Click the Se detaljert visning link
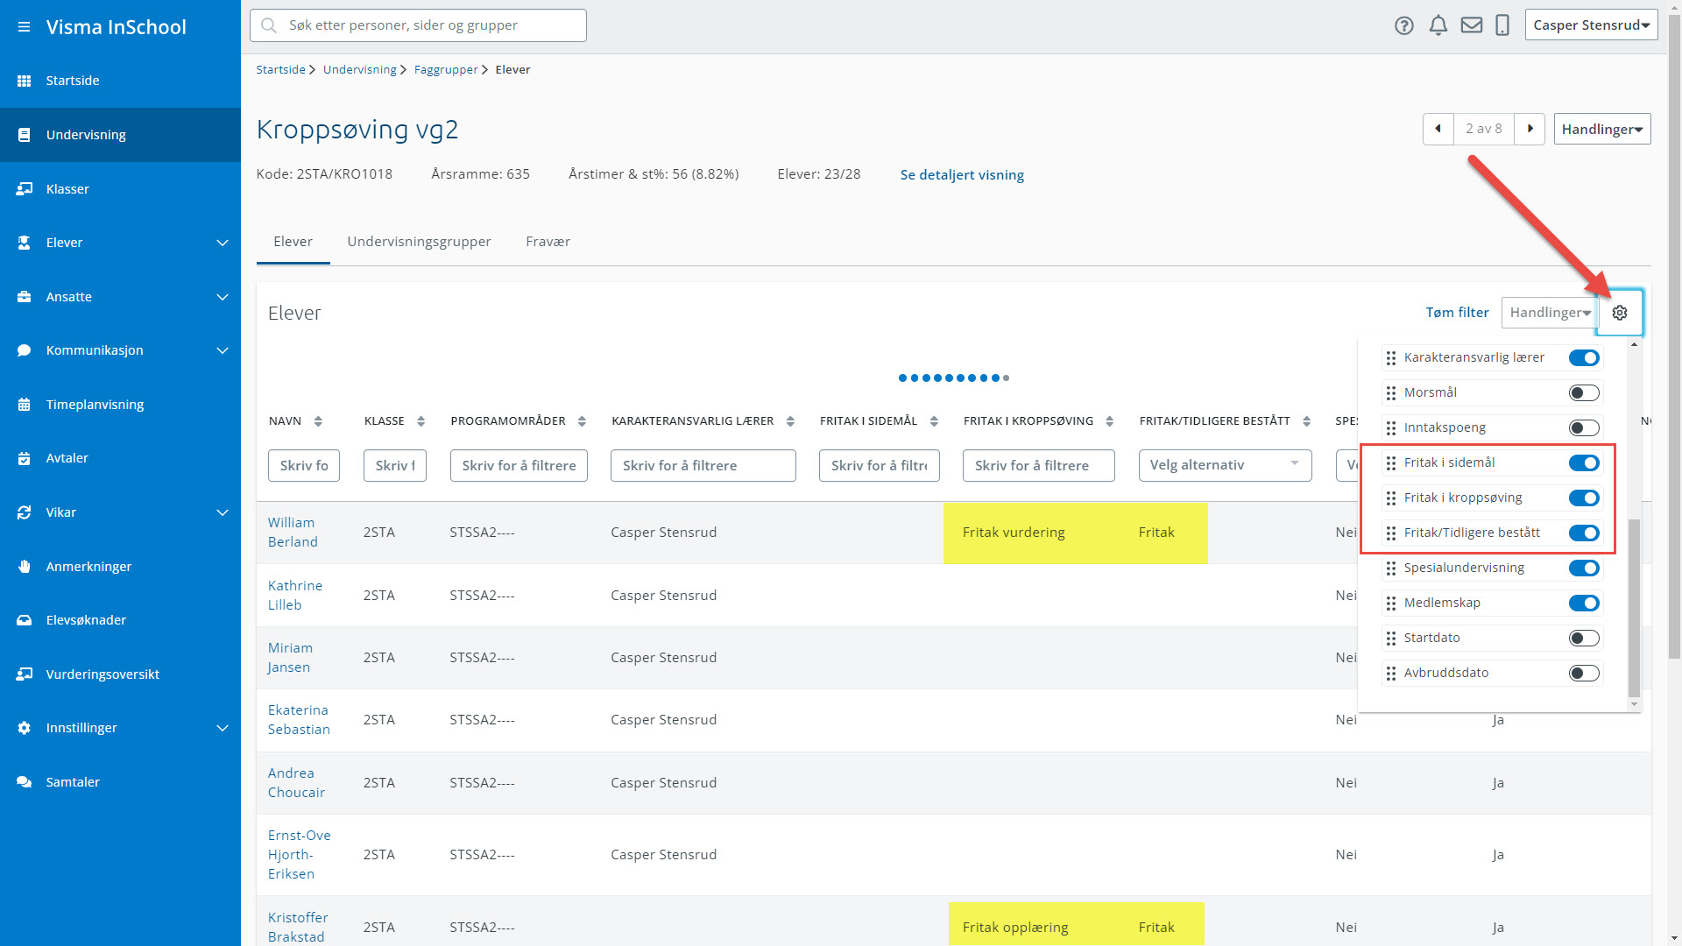The height and width of the screenshot is (946, 1682). (x=962, y=175)
